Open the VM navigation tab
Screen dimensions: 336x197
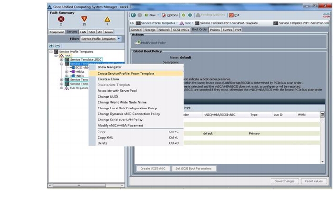click(x=99, y=32)
